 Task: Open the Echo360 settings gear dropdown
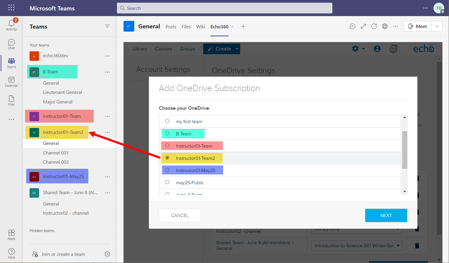(x=358, y=49)
